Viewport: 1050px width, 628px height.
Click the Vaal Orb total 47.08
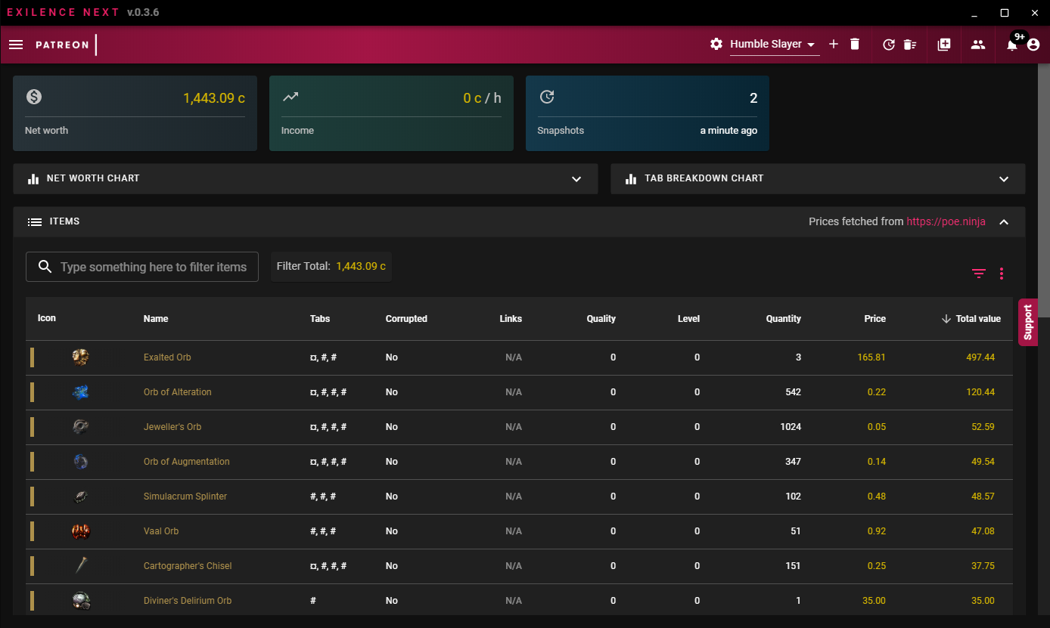[x=983, y=531]
